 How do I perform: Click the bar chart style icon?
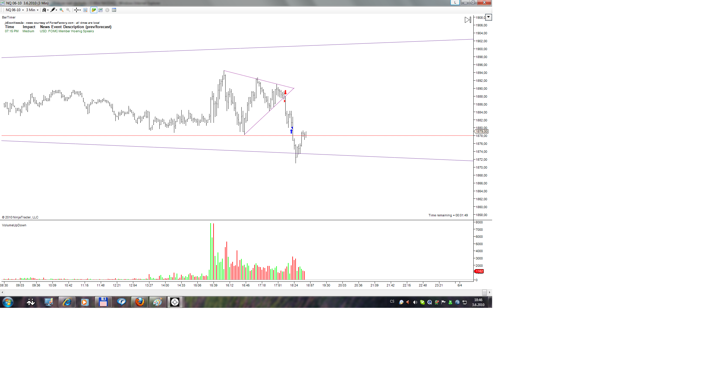click(x=44, y=10)
